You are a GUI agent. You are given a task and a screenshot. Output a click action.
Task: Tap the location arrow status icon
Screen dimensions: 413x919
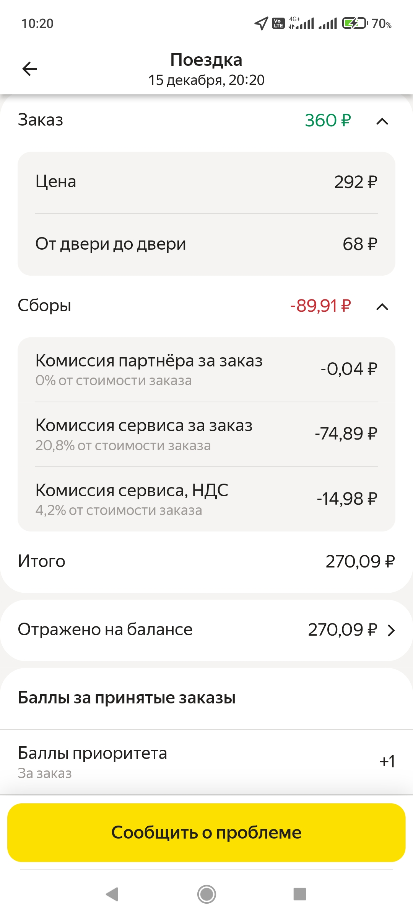coord(261,23)
